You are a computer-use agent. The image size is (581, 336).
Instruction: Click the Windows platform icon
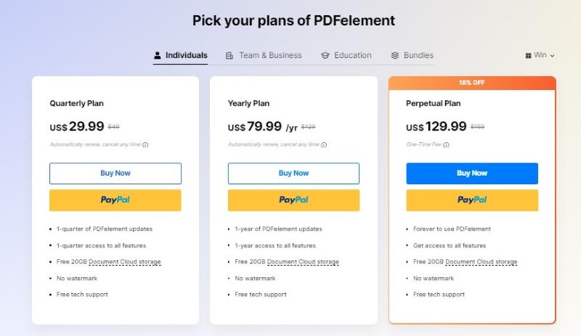(528, 55)
